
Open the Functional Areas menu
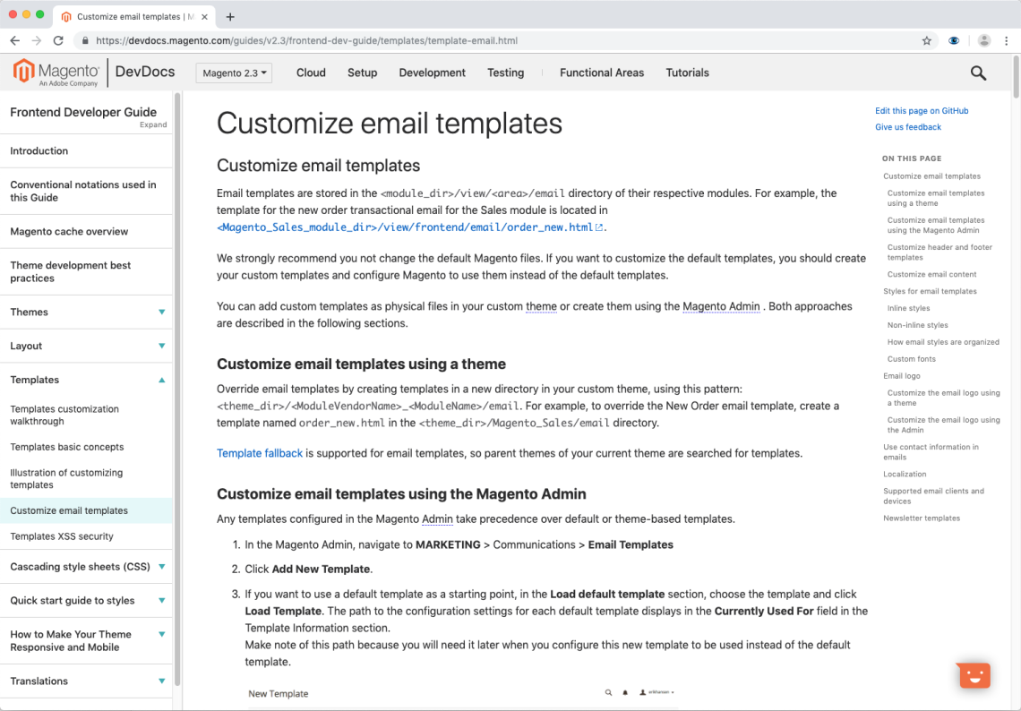[602, 73]
